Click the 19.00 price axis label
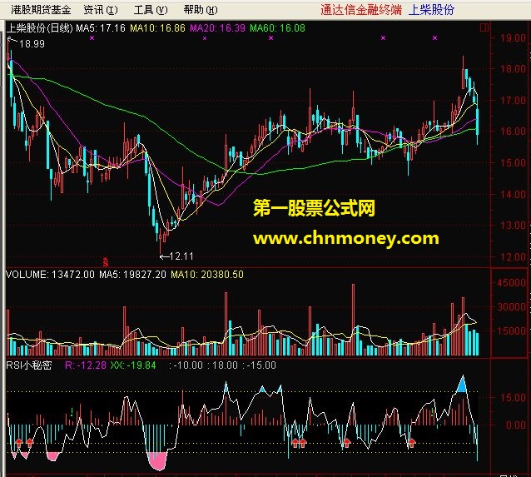The width and height of the screenshot is (531, 477). [x=514, y=37]
